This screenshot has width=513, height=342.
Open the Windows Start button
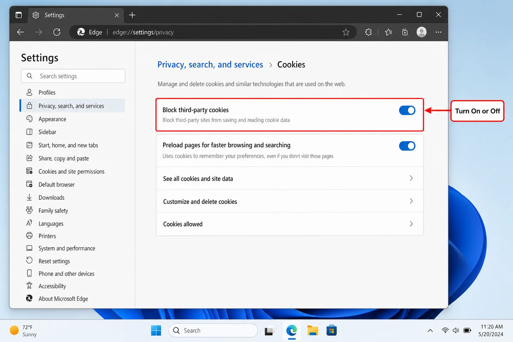tap(156, 330)
